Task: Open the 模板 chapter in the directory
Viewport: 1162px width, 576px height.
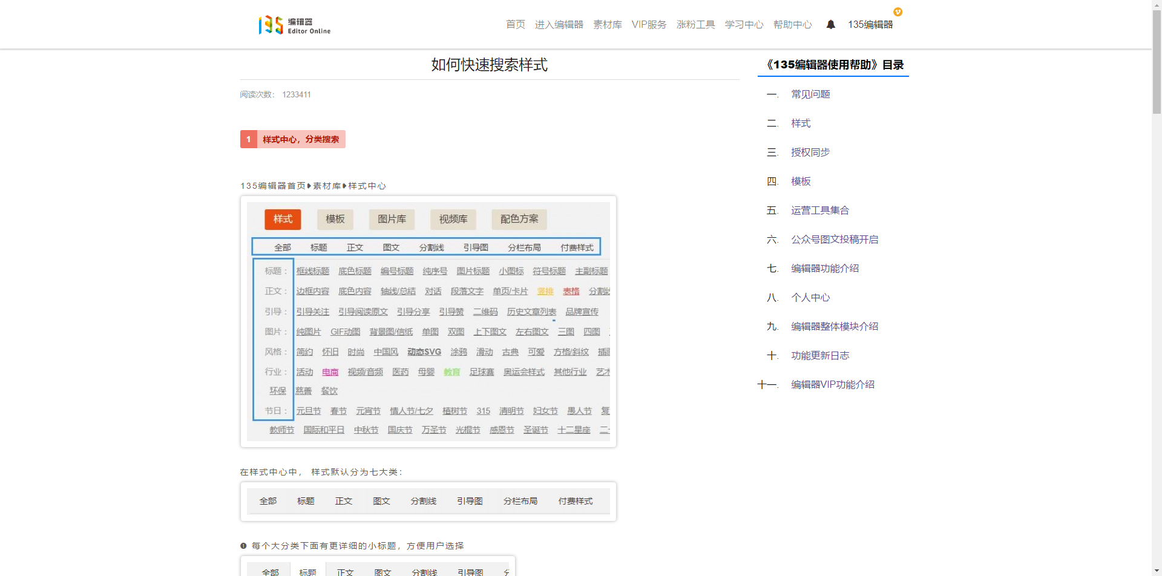Action: click(x=801, y=182)
